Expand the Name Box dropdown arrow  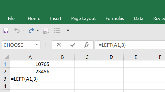[37, 45]
